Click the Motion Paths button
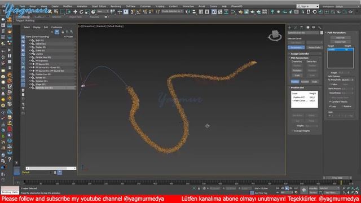The width and height of the screenshot is (361, 203). point(315,47)
